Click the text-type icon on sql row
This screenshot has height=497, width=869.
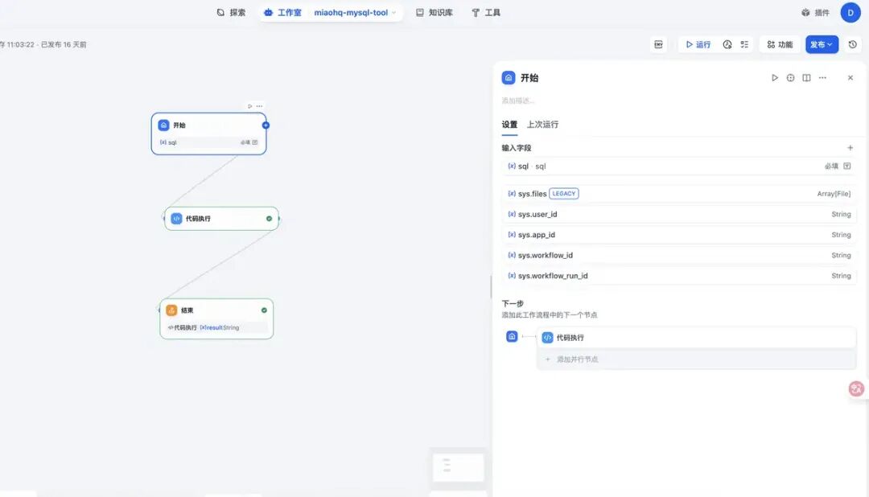[x=846, y=166]
